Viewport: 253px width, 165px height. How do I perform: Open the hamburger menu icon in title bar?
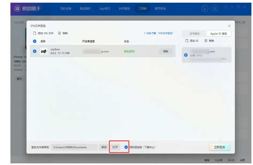[226, 7]
